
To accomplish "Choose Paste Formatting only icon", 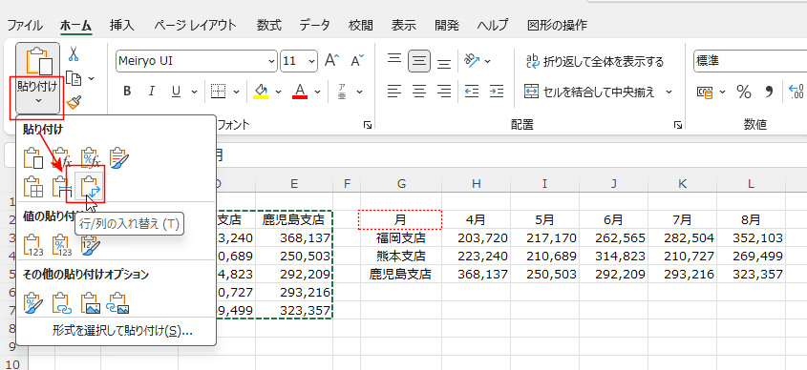I will (33, 303).
